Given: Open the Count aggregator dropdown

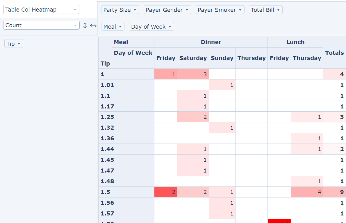Looking at the screenshot, I should pyautogui.click(x=41, y=25).
